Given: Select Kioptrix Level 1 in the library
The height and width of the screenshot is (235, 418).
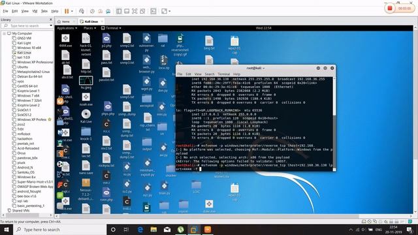Looking at the screenshot, I should [x=28, y=91].
